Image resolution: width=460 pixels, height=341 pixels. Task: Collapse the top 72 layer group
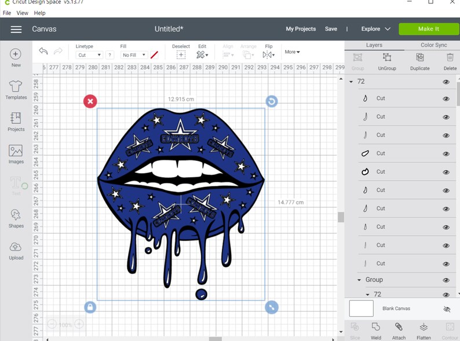click(351, 82)
